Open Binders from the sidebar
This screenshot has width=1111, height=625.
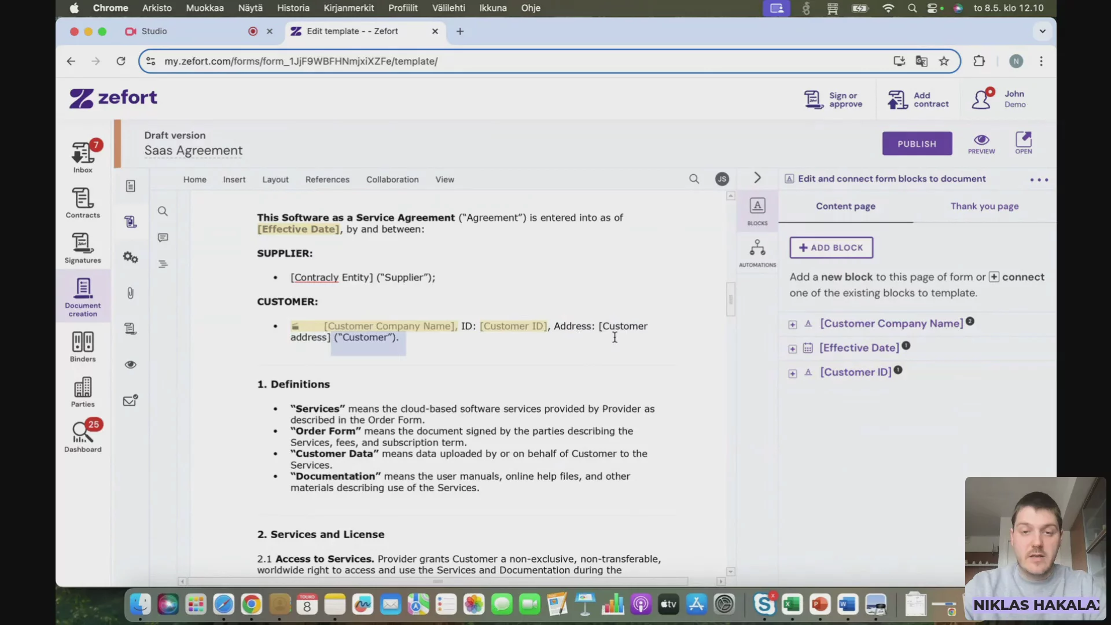pos(83,346)
